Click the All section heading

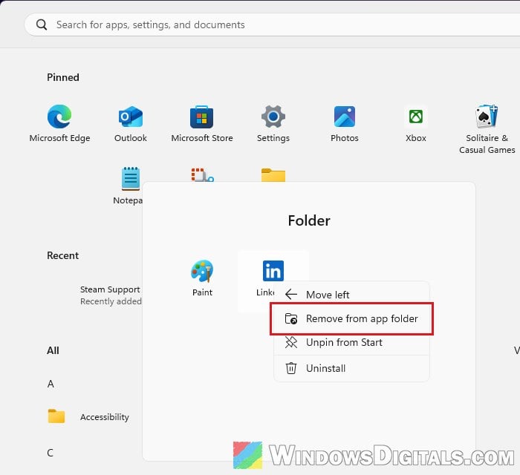point(53,350)
